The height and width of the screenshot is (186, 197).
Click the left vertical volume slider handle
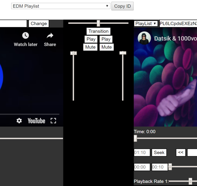point(74,53)
